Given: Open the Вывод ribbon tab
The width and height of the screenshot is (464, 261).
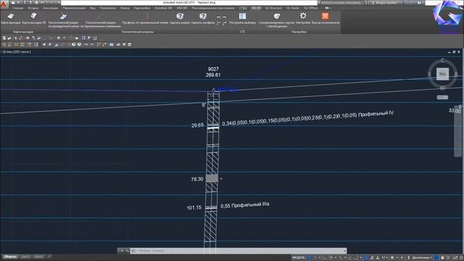Looking at the screenshot, I should click(x=125, y=8).
